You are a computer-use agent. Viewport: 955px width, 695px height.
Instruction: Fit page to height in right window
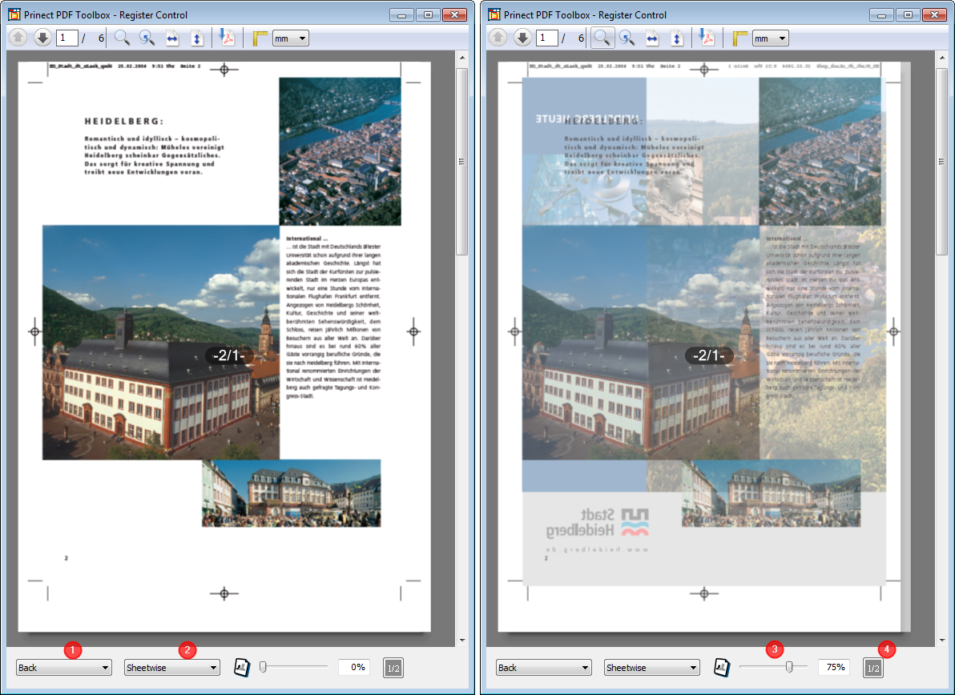click(x=677, y=38)
